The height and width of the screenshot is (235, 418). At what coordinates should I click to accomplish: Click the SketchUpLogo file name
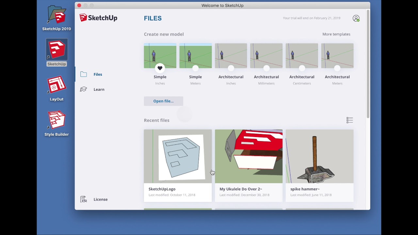click(x=162, y=189)
